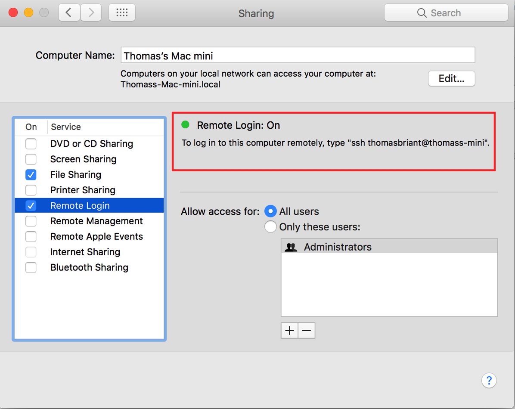Select the Only these users radio button
The width and height of the screenshot is (515, 409).
[270, 227]
